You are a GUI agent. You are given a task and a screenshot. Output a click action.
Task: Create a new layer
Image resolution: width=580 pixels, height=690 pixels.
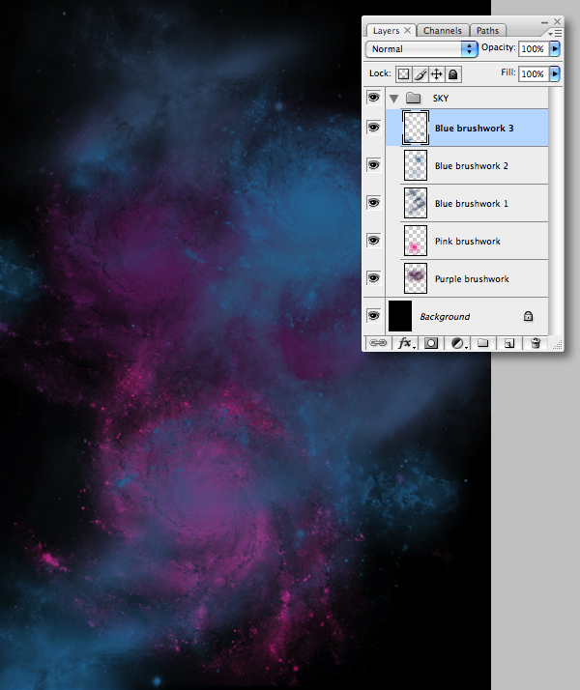click(509, 343)
